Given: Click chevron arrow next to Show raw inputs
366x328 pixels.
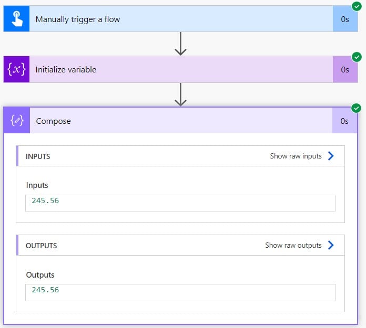Looking at the screenshot, I should [331, 156].
